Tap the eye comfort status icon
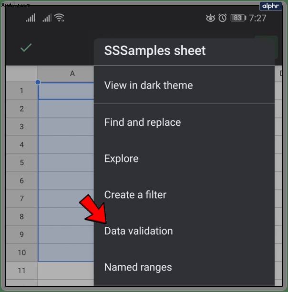This screenshot has height=292, width=288. click(x=210, y=18)
